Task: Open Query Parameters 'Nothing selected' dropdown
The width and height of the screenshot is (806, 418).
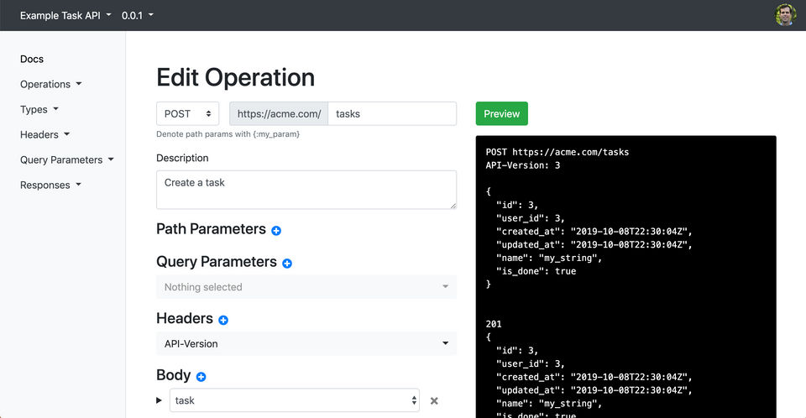Action: coord(306,287)
